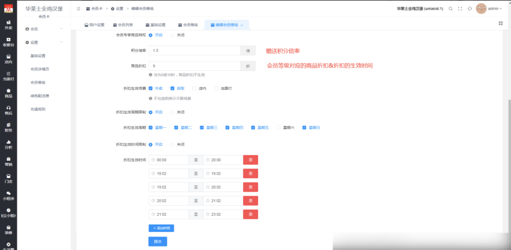
Task: Open the 00:00 start time picker
Action: [x=169, y=160]
